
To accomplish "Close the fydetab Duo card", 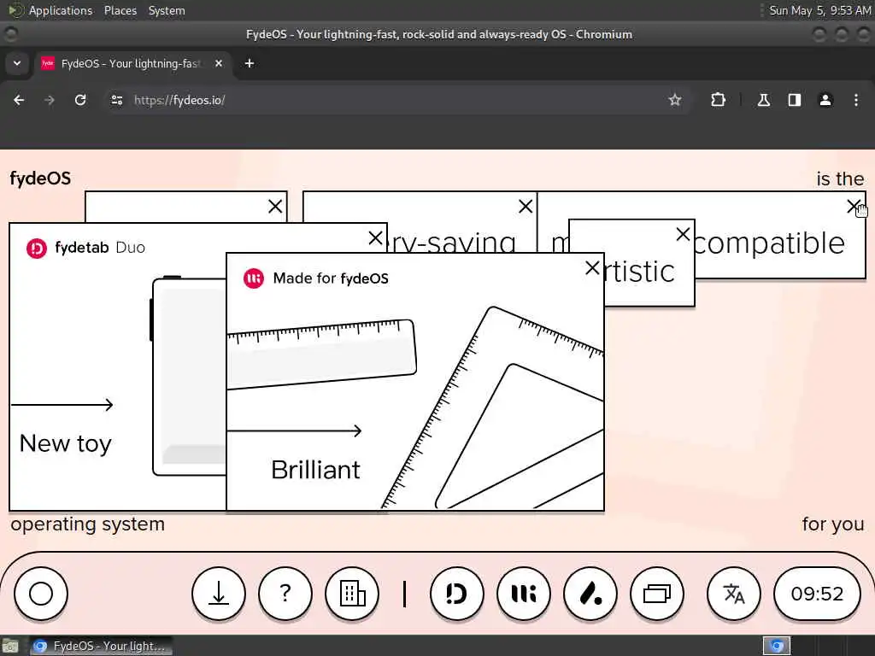I will [376, 239].
